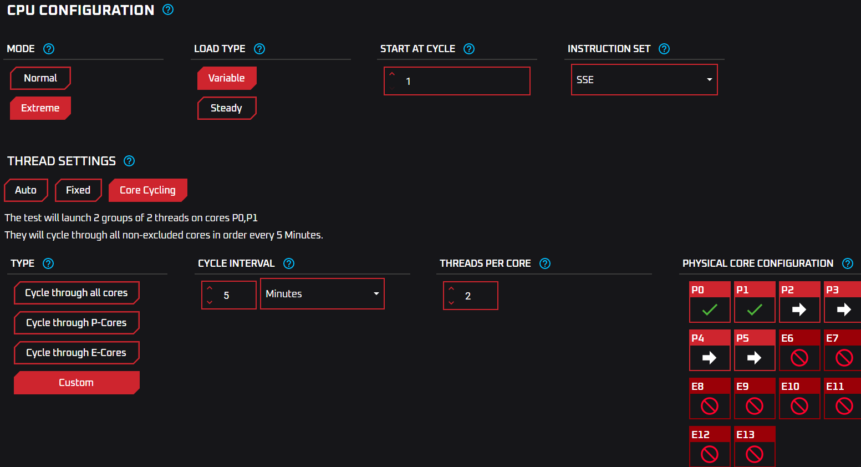Show help for Load Type
The image size is (861, 467).
click(259, 49)
